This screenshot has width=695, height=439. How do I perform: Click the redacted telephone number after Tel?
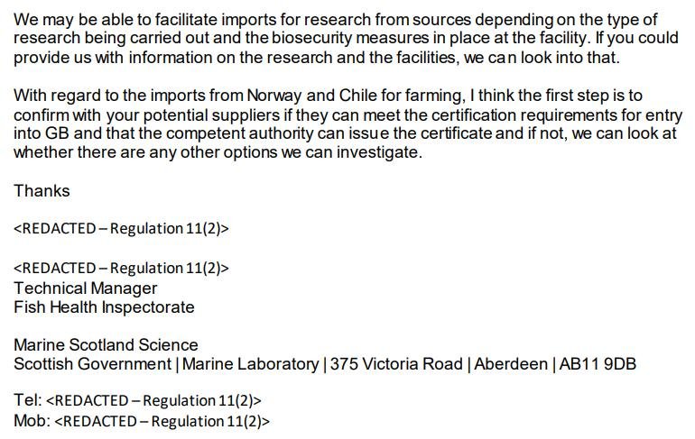point(153,400)
